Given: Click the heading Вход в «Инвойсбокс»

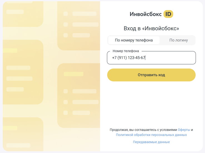Looking at the screenshot, I should point(151,28).
